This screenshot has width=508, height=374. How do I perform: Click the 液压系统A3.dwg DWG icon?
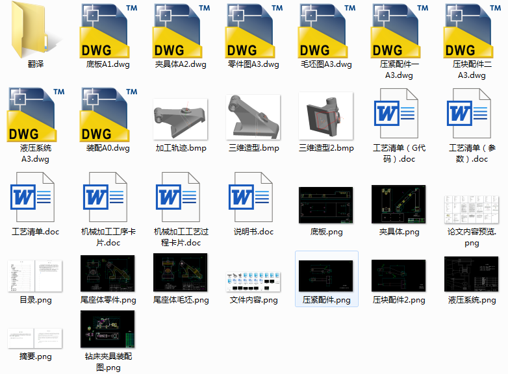click(x=36, y=115)
